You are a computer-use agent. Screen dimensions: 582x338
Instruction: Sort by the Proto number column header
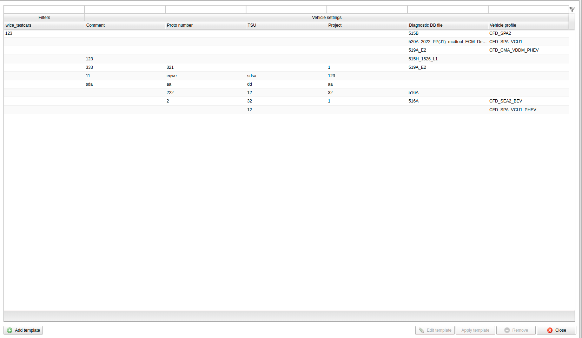click(x=205, y=25)
